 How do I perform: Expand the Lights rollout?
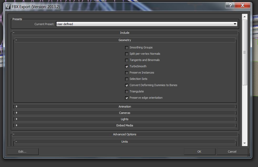125,119
